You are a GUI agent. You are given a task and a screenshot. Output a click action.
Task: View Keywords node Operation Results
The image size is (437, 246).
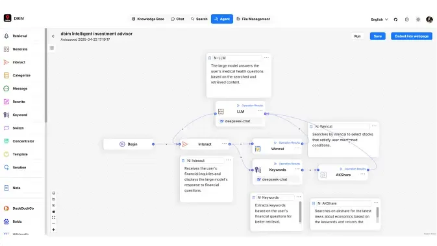click(x=287, y=164)
